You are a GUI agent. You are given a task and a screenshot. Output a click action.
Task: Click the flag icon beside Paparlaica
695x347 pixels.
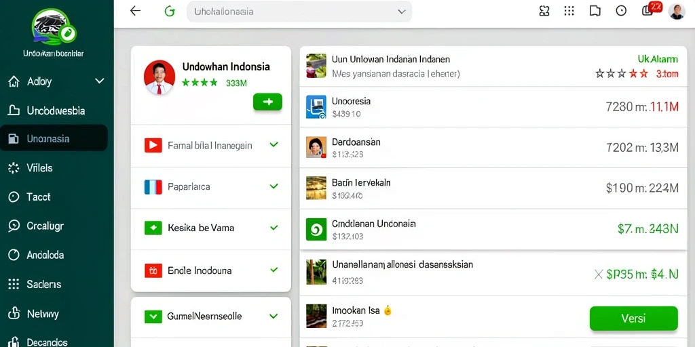tap(153, 187)
